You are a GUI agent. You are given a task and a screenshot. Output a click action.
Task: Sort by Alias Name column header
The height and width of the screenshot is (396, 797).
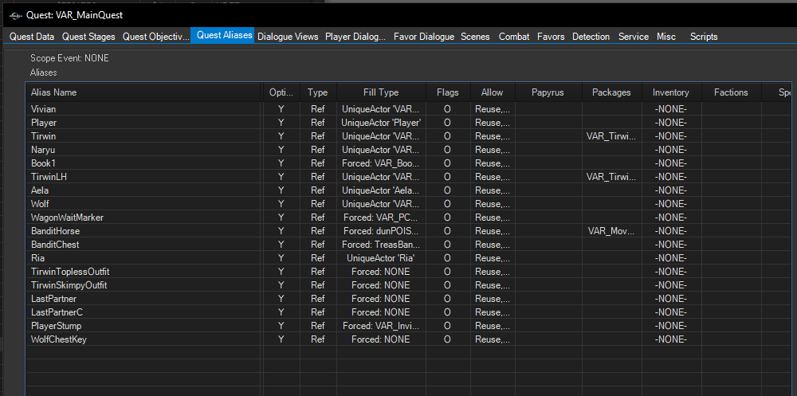tap(143, 92)
